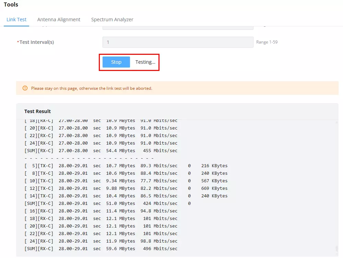Click the [ 5][TX-C] 28.00-29.01 row
The height and width of the screenshot is (258, 343).
point(126,165)
